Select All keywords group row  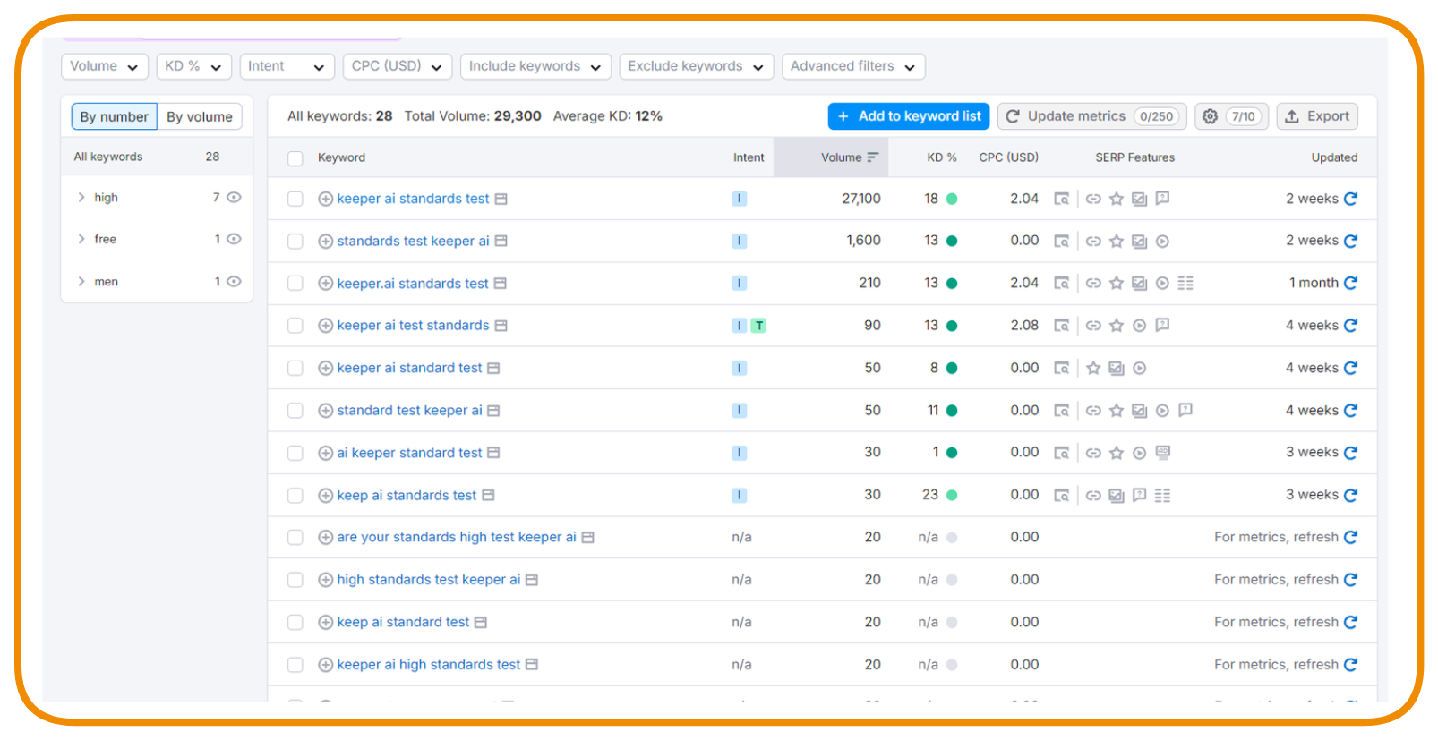[x=157, y=157]
